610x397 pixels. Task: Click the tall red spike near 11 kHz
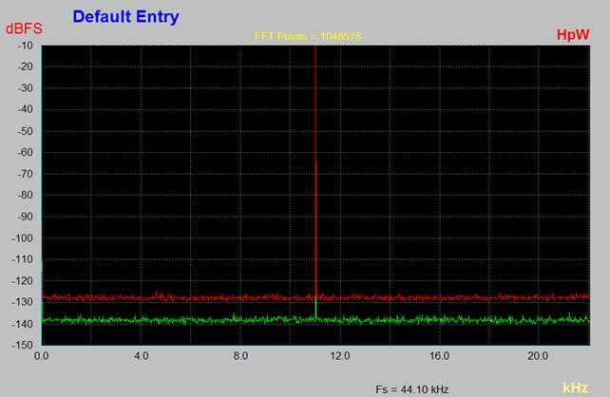pyautogui.click(x=315, y=171)
